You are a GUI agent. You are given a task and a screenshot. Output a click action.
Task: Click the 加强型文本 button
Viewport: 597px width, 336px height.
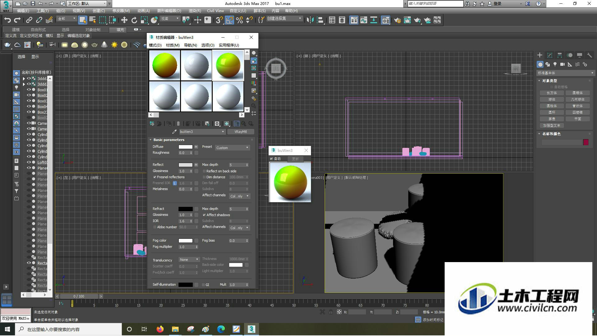click(552, 125)
